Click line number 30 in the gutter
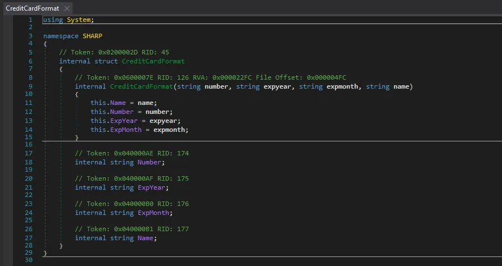 (29, 260)
